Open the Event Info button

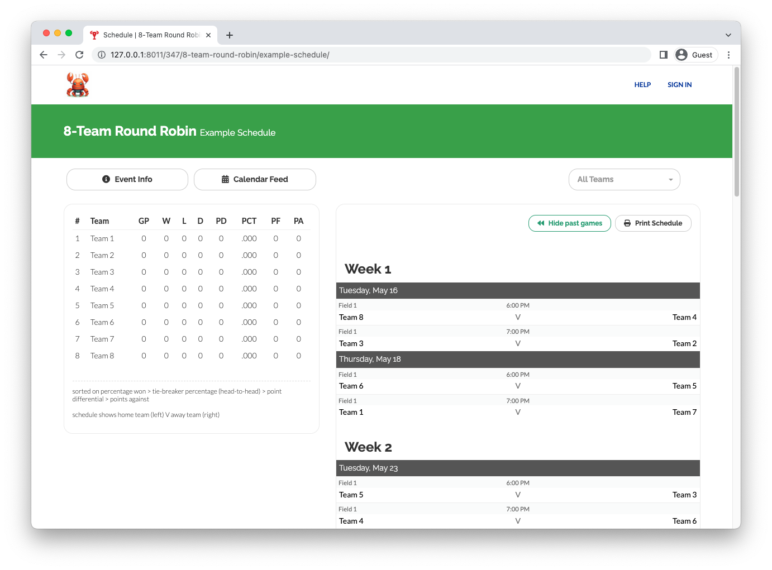[x=127, y=179]
